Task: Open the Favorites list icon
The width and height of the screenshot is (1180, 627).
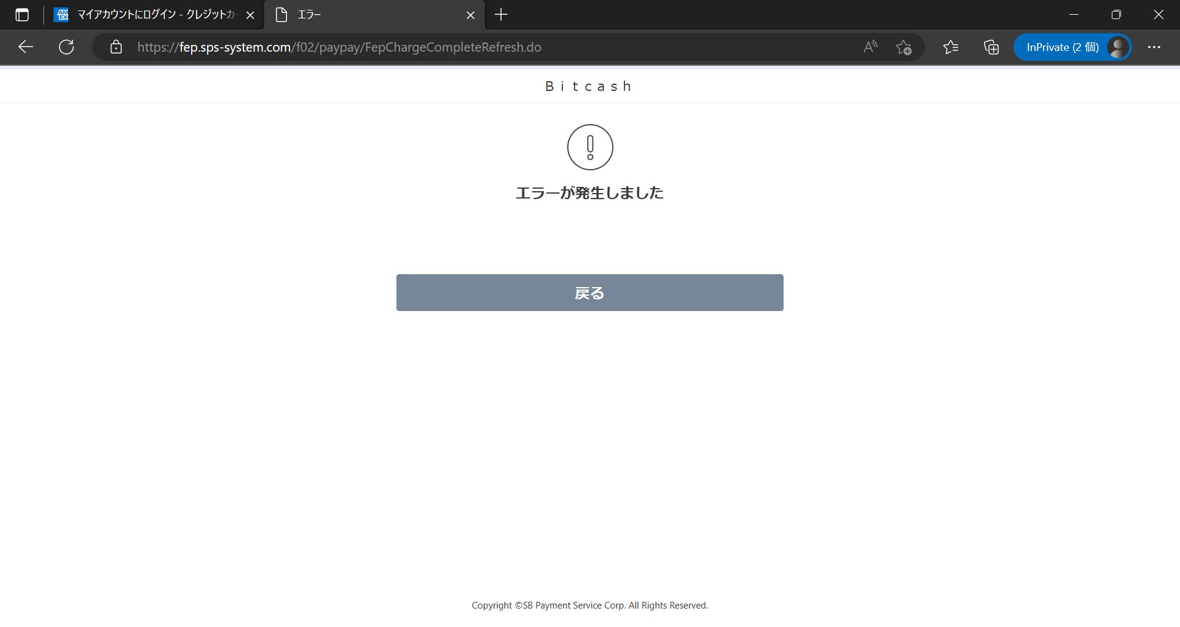Action: tap(951, 47)
